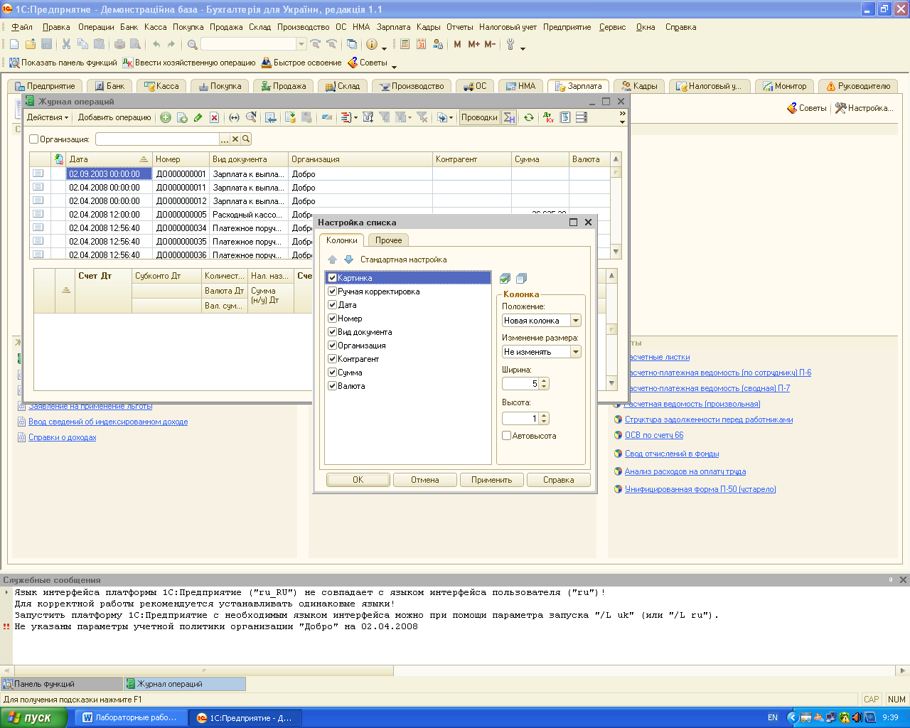Open the Сервис menu
The width and height of the screenshot is (910, 728).
click(x=612, y=27)
